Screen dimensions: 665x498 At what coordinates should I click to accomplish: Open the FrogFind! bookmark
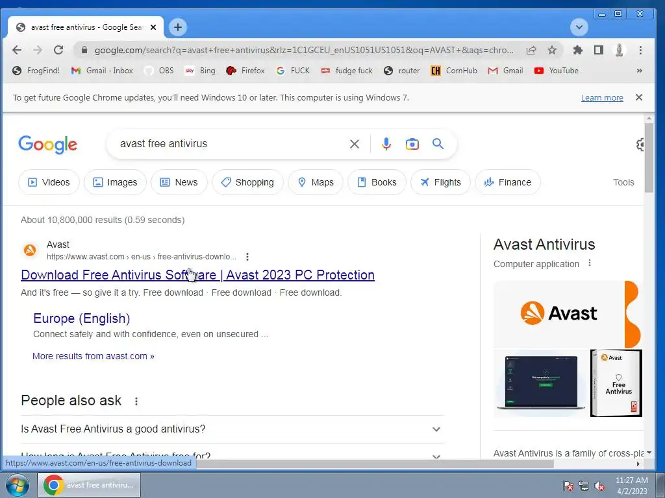point(36,71)
